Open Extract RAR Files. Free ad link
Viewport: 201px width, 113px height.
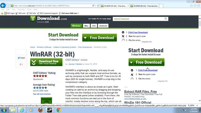tap(140, 91)
